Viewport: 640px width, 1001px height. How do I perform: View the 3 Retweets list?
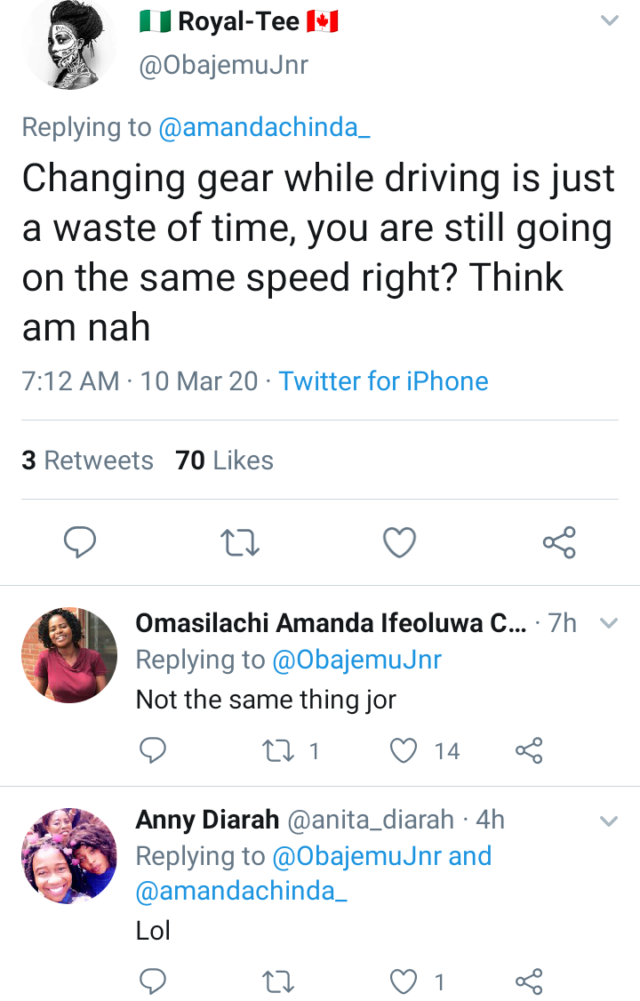[87, 460]
